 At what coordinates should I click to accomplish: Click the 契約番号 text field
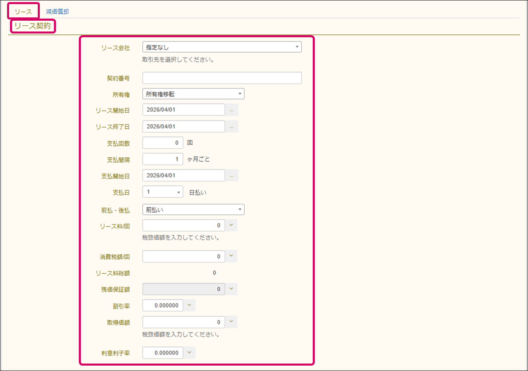point(221,78)
